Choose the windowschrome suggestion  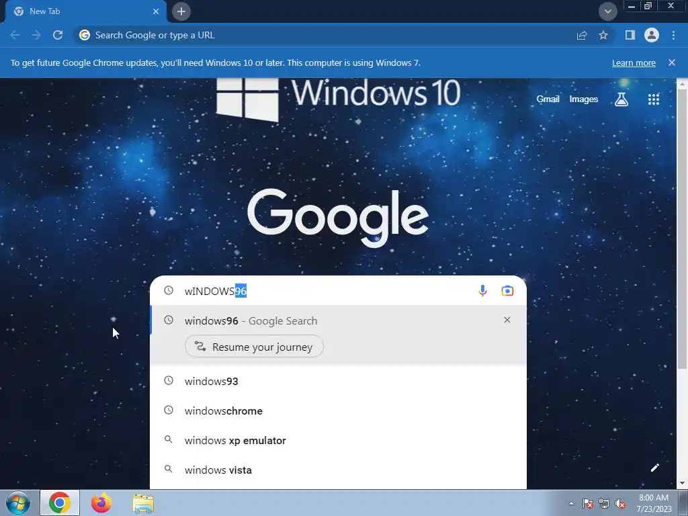point(338,411)
